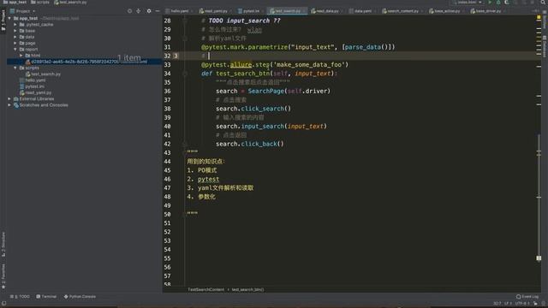Switch to pytest.ini editor tab
This screenshot has height=308, width=548.
(251, 11)
